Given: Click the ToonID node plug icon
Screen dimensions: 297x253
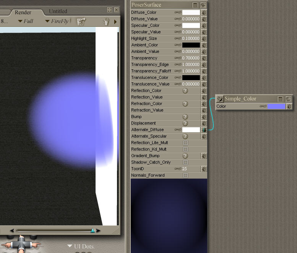Looking at the screenshot, I should coord(204,169).
